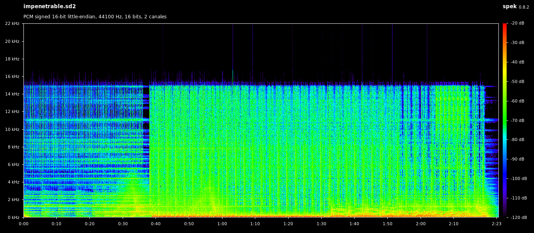
Task: Click the 8 kHz frequency label
Action: pyautogui.click(x=13, y=147)
